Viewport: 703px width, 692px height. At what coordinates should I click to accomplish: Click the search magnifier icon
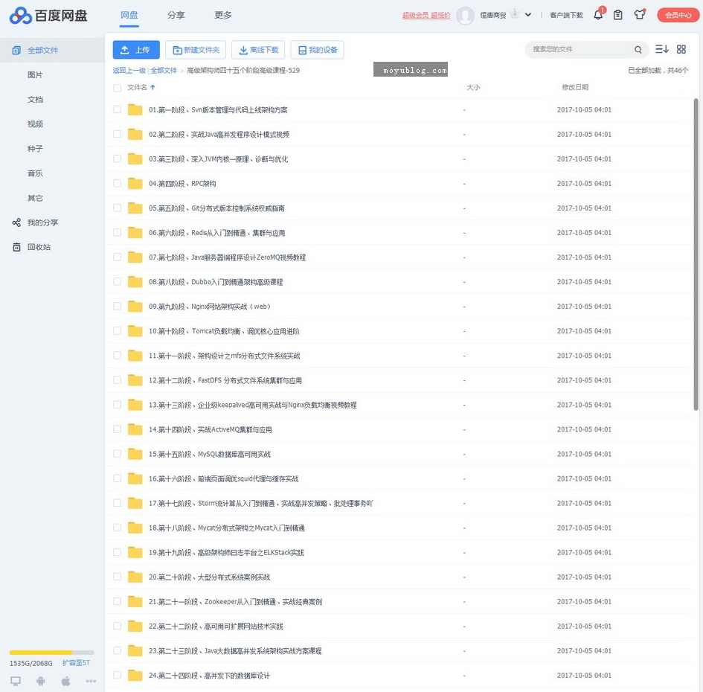click(638, 48)
